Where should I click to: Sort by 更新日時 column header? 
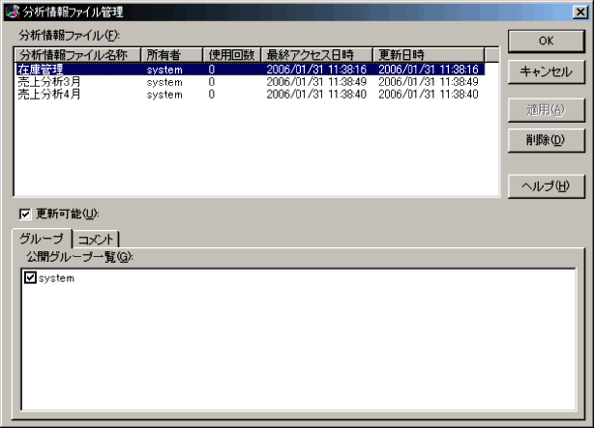click(429, 55)
